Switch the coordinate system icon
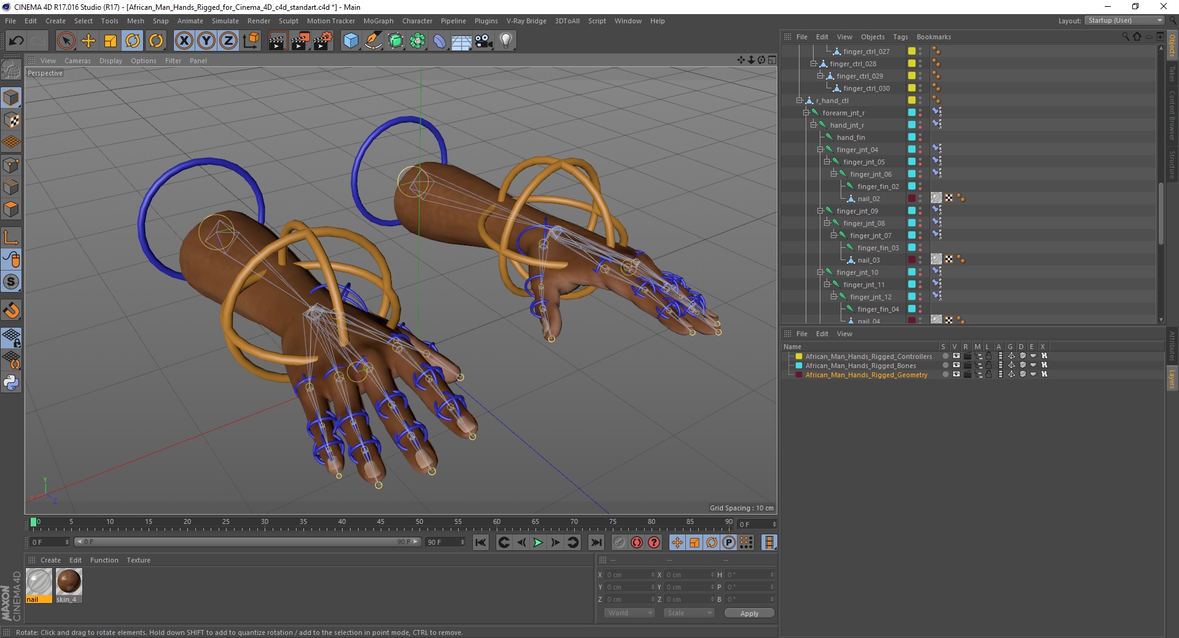 pos(251,41)
